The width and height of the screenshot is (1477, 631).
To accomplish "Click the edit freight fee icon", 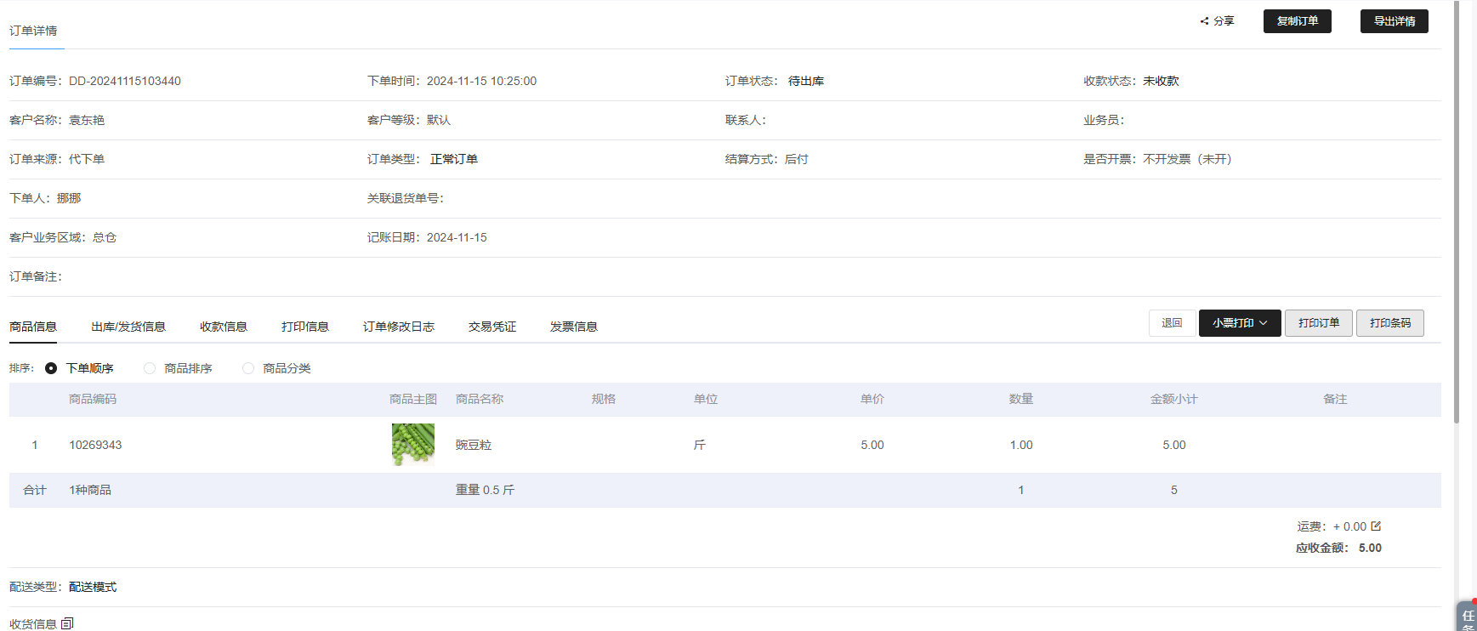I will pos(1376,526).
